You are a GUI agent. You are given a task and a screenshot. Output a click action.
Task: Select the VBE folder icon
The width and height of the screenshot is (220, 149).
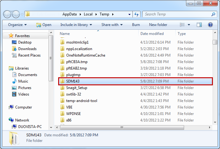click(62, 107)
